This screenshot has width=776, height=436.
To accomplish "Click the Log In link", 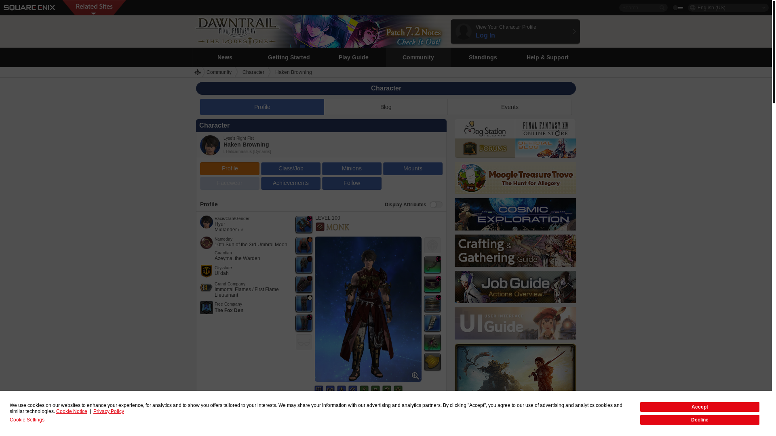I will click(x=485, y=36).
